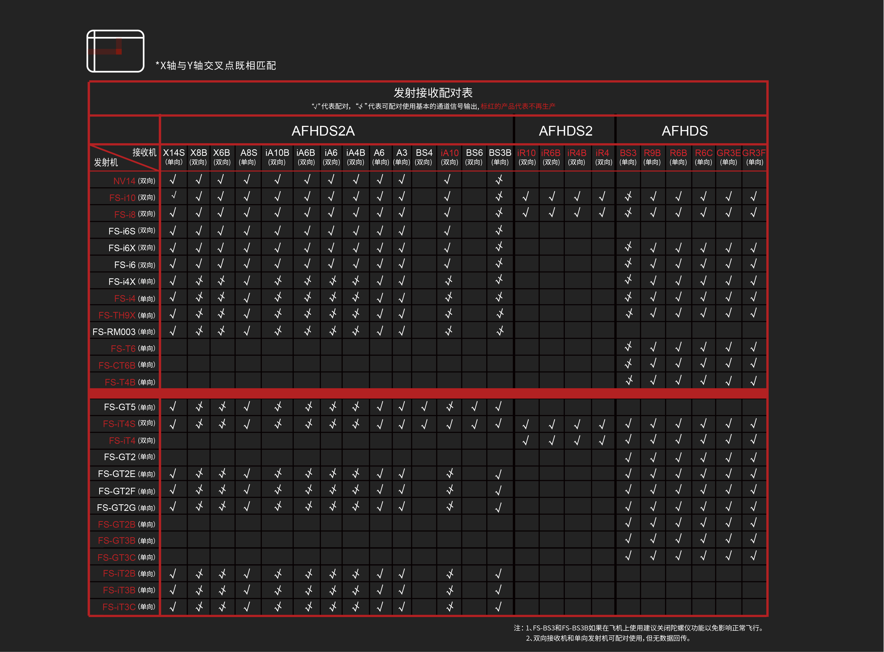Select the NV14 transmitter row label
Image resolution: width=884 pixels, height=652 pixels.
(x=134, y=181)
